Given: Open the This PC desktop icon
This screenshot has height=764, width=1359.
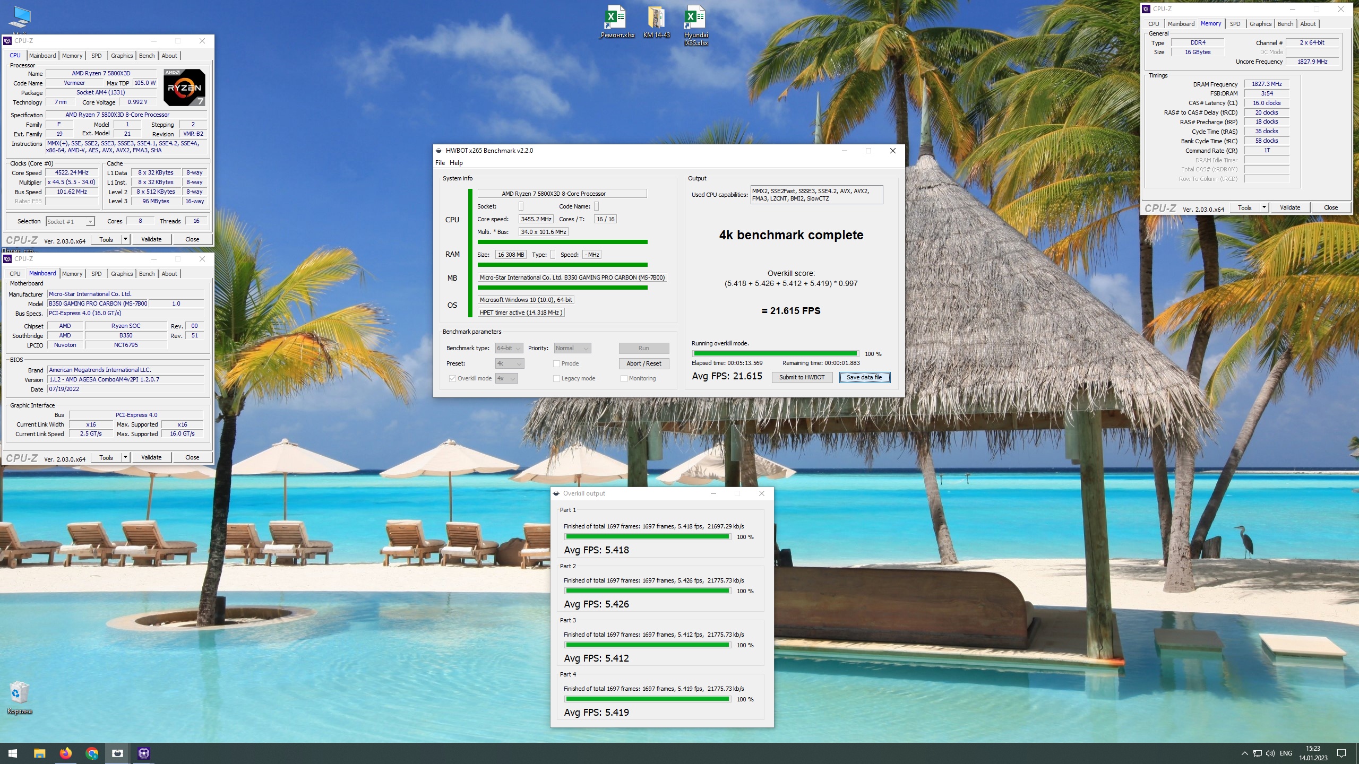Looking at the screenshot, I should coord(20,19).
